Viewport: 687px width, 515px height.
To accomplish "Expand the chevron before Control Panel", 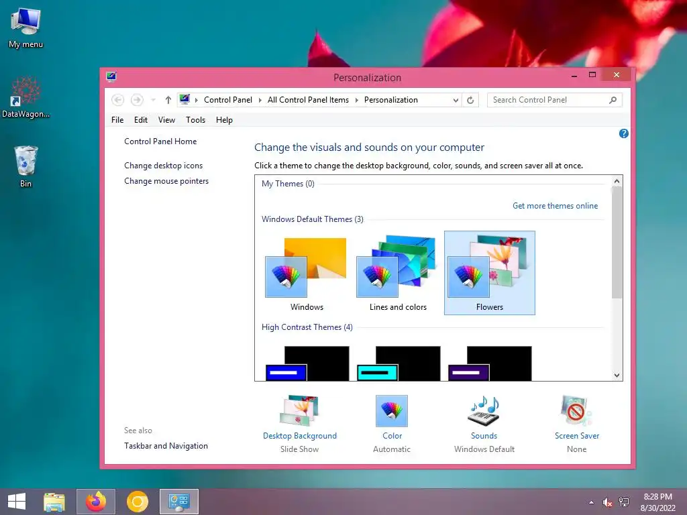I will click(197, 101).
